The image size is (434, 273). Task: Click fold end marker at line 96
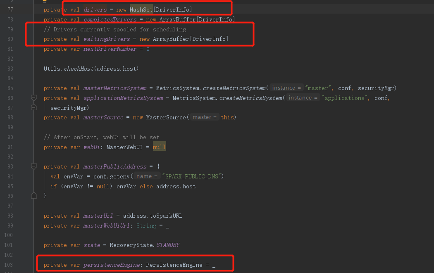click(x=34, y=195)
